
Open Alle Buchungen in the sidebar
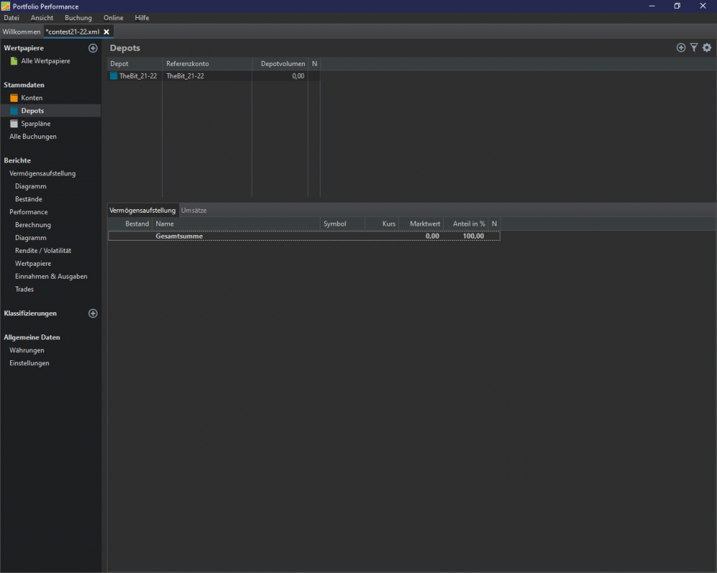coord(33,136)
